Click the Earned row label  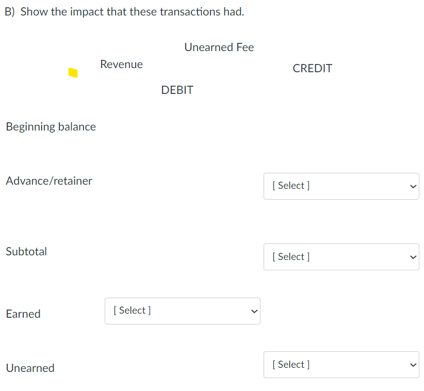(23, 314)
